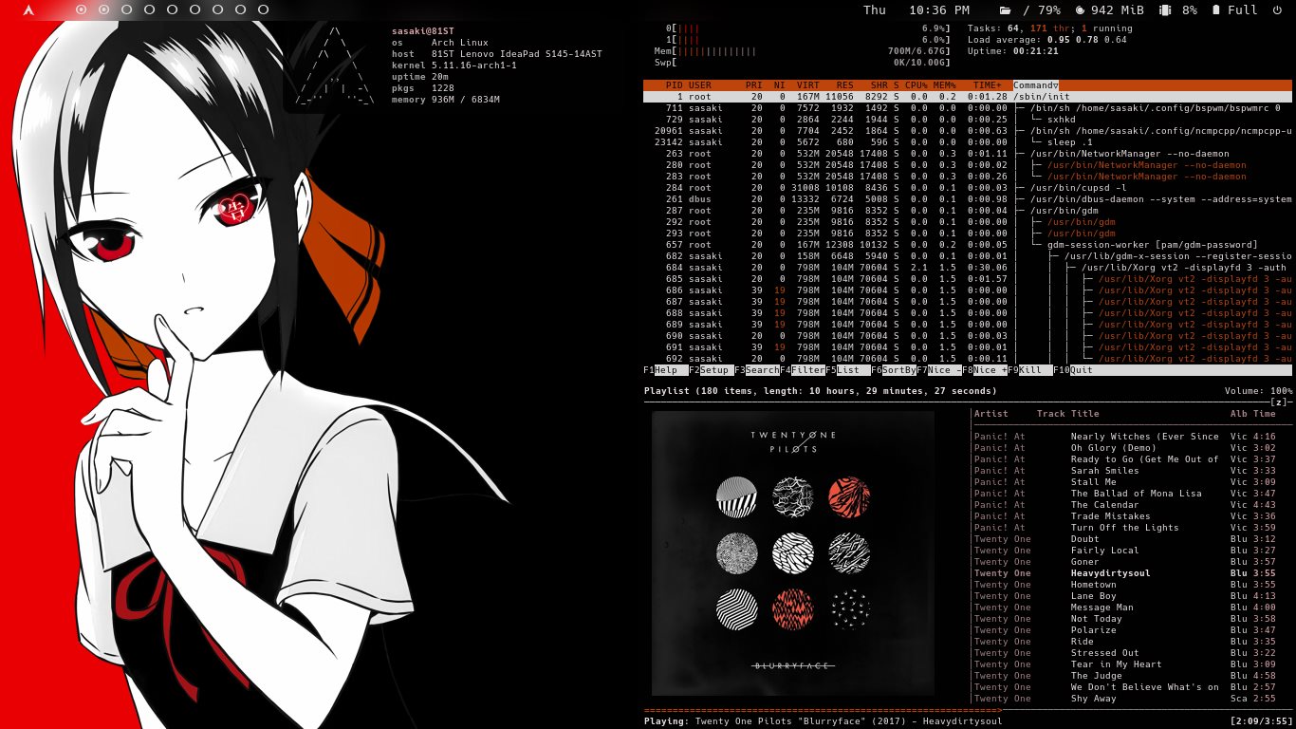The image size is (1296, 729).
Task: Select the /sbin/init process row
Action: (968, 97)
